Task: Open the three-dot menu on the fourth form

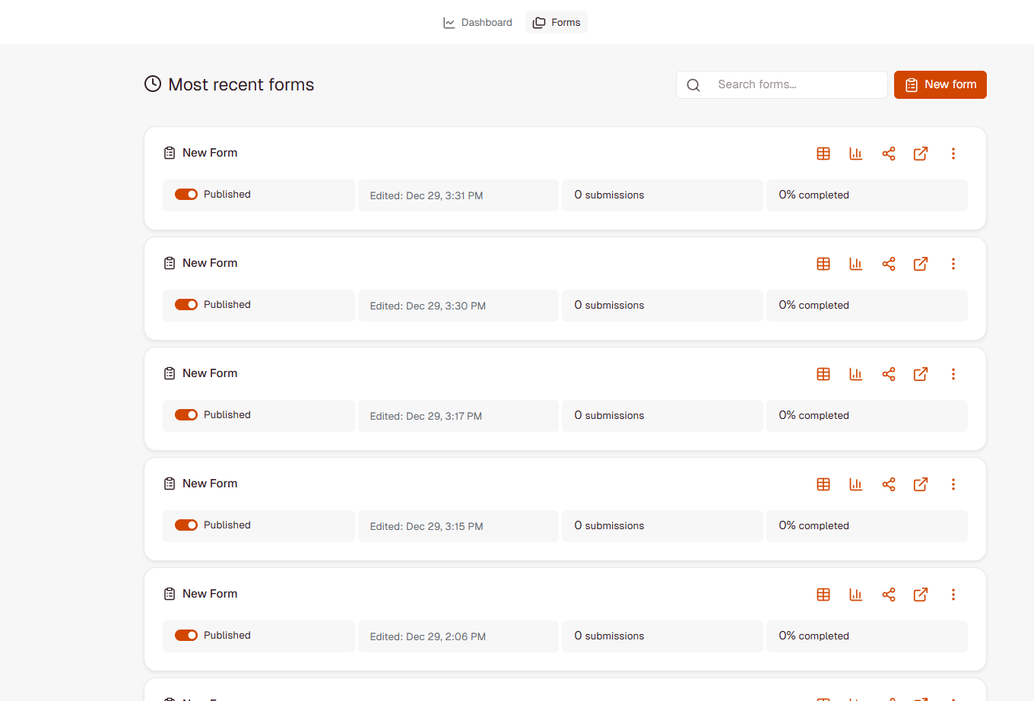Action: (953, 484)
